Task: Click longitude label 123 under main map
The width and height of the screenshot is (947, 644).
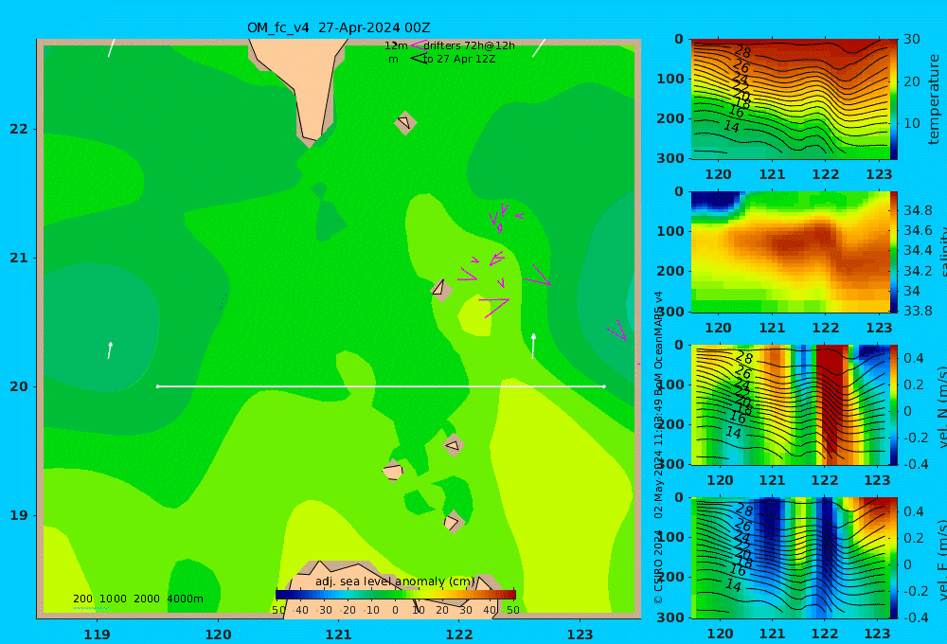Action: 580,635
